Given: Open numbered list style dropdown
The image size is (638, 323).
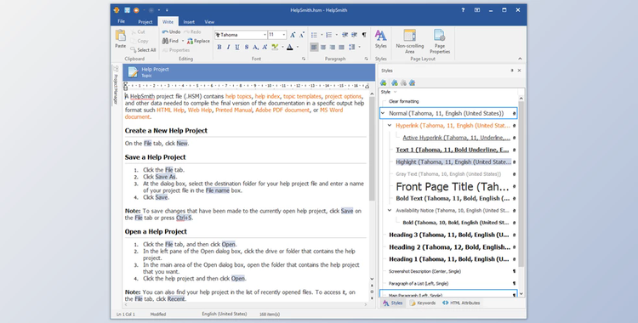Looking at the screenshot, I should (337, 35).
